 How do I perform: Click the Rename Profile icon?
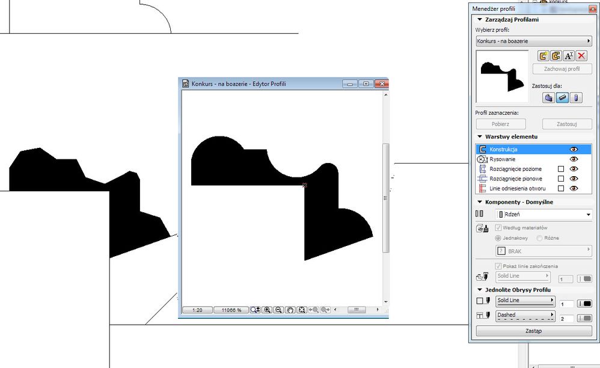(569, 56)
